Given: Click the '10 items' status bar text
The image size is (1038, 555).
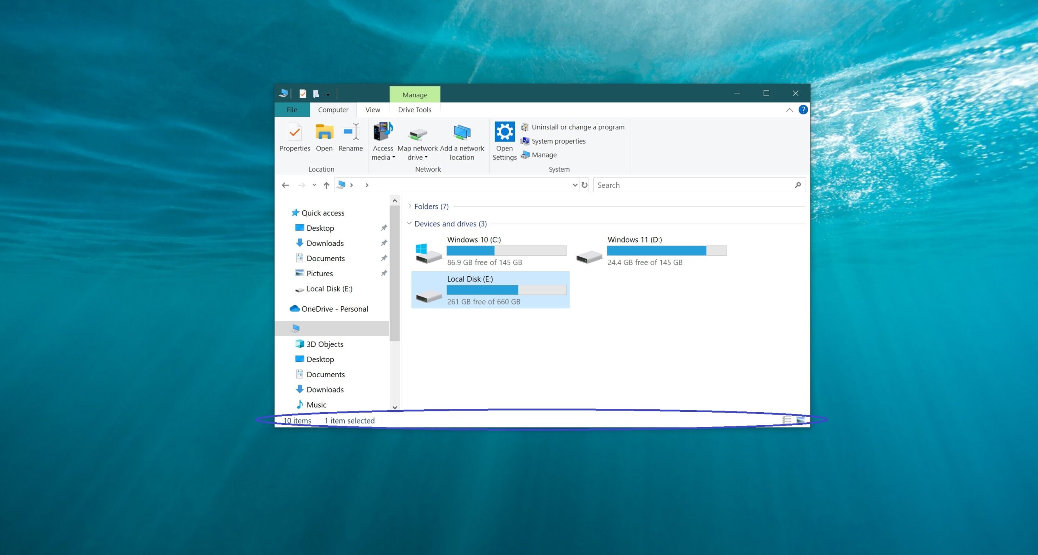Looking at the screenshot, I should (x=297, y=421).
